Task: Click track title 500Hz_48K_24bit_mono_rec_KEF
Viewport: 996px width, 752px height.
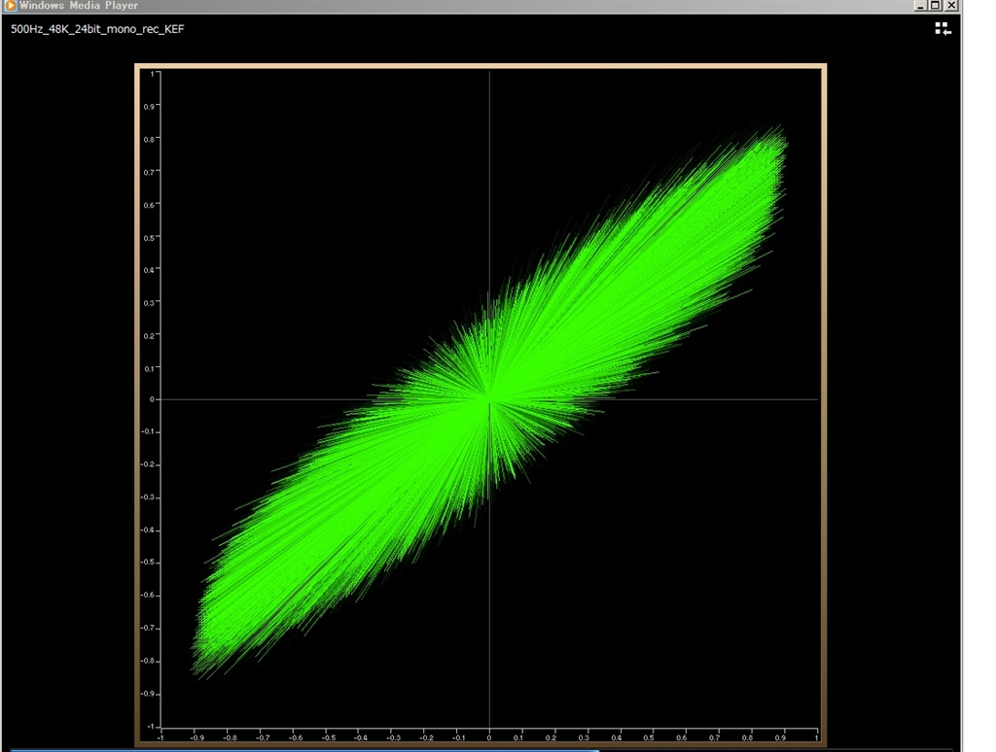Action: point(97,29)
